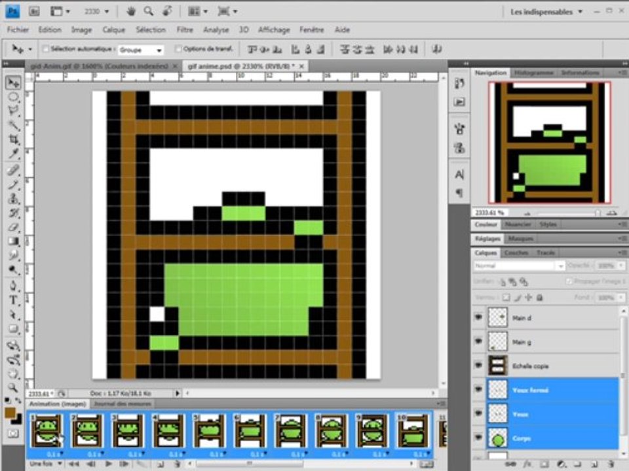Select the Brush tool
The height and width of the screenshot is (471, 629).
pos(13,184)
